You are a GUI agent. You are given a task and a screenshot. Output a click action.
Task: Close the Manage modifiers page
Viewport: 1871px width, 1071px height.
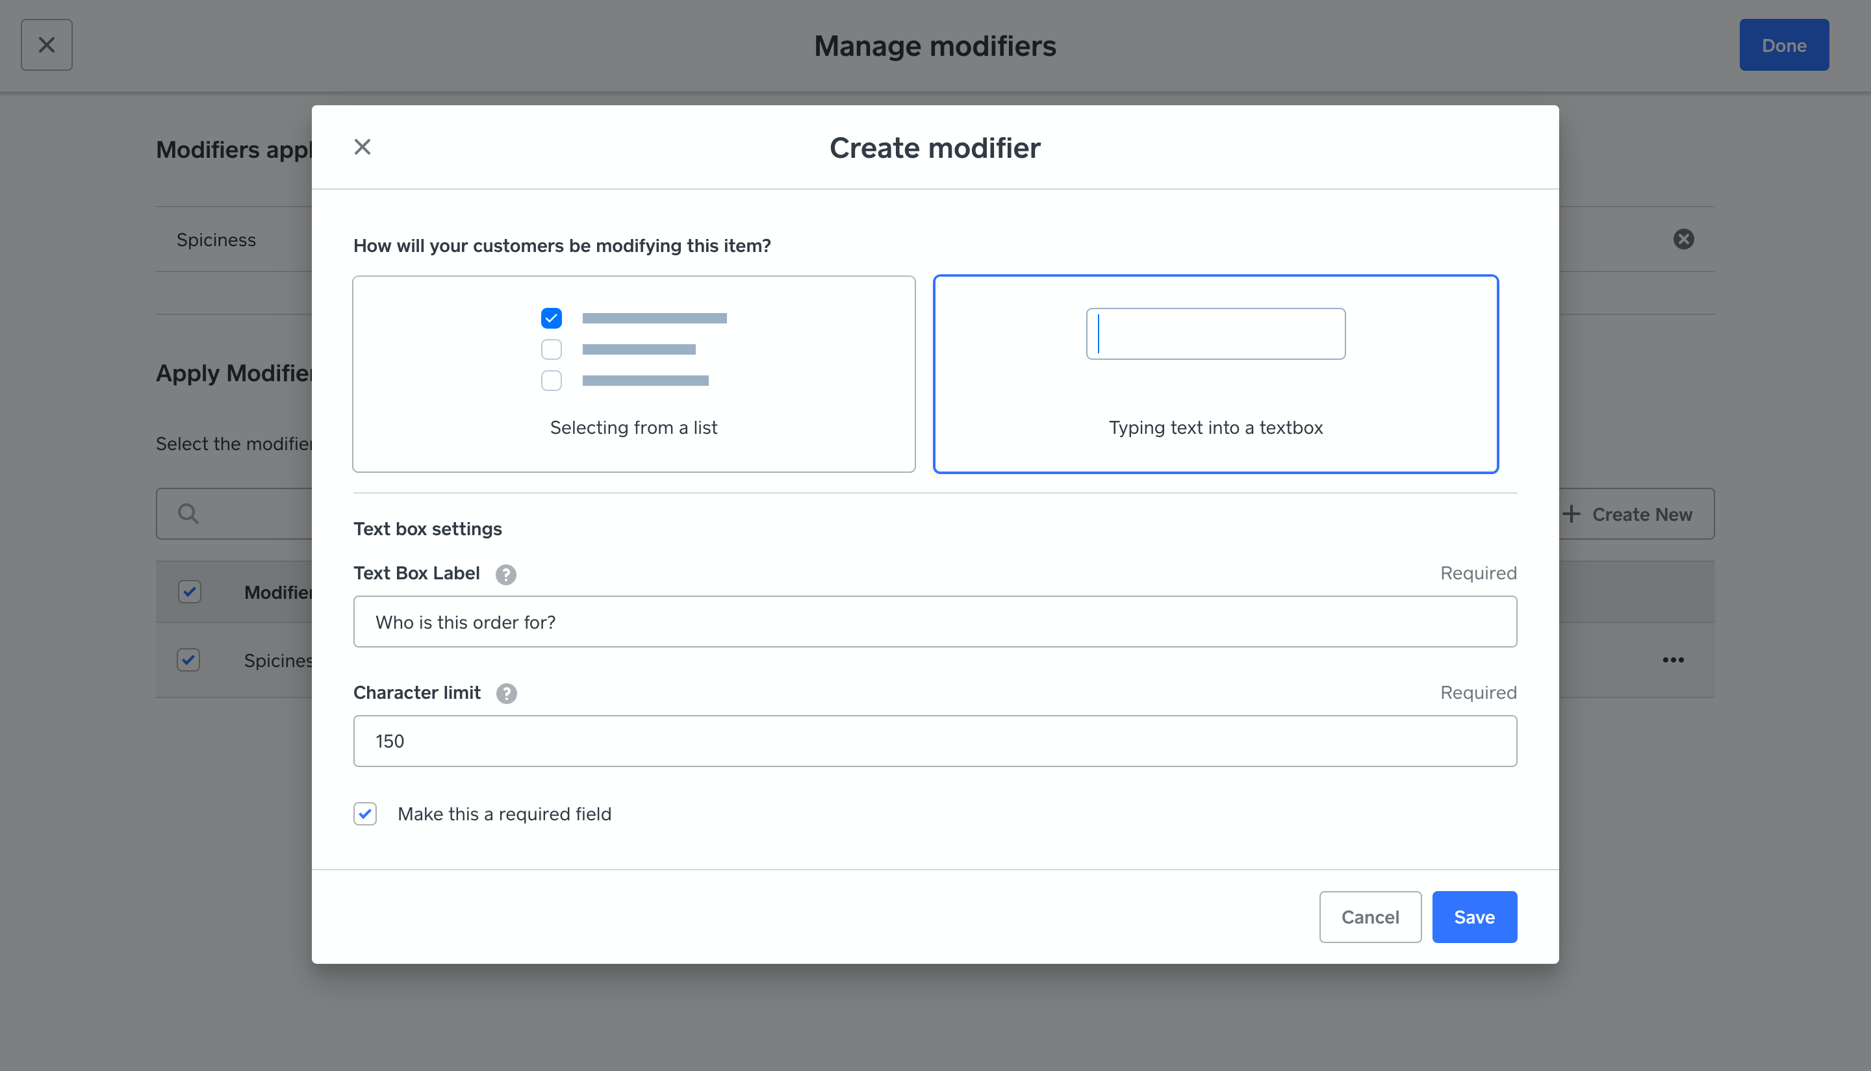(46, 45)
